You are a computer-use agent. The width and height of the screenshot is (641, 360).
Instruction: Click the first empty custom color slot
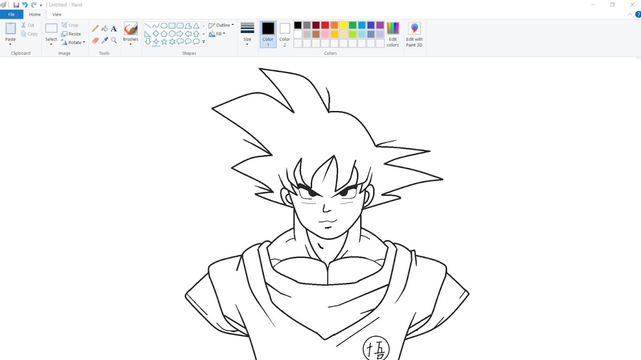[298, 43]
